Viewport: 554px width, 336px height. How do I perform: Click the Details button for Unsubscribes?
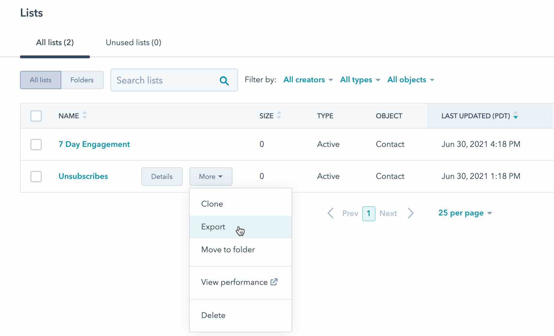tap(162, 176)
